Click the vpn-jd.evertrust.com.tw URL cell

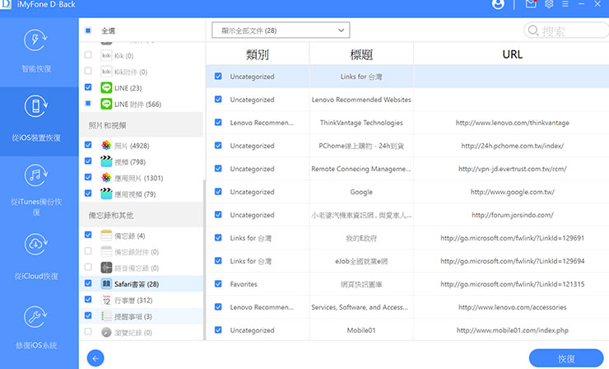tap(512, 169)
